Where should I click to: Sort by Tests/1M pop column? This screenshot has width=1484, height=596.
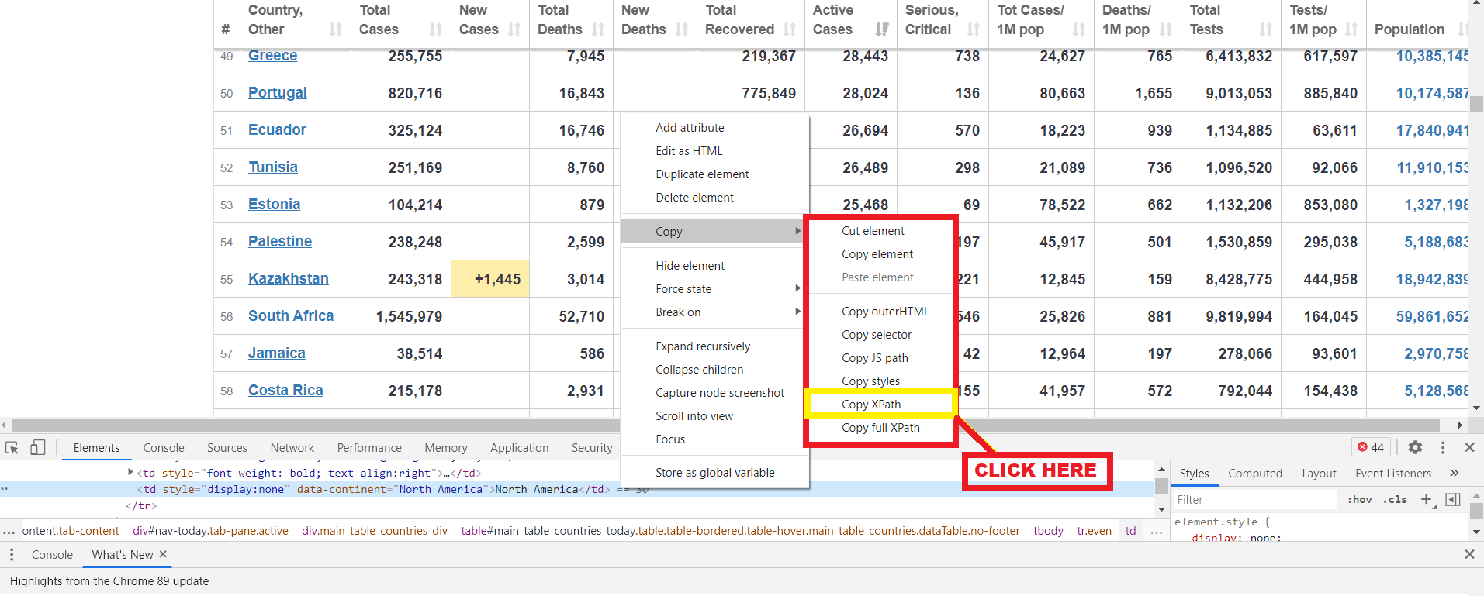[1351, 29]
